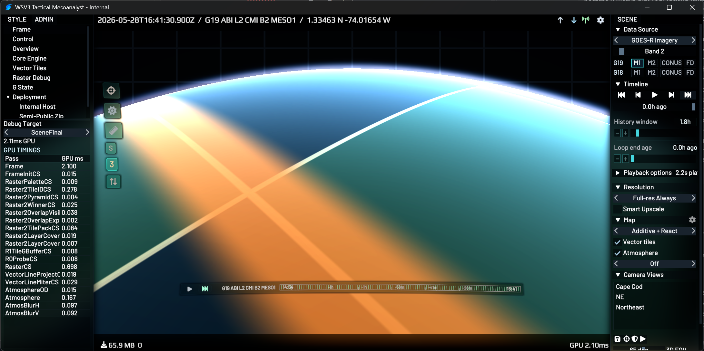Screen dimensions: 704x351
Task: Open header settings gear icon
Action: [x=600, y=20]
